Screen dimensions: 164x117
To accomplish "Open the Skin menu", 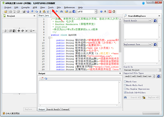I will (x=59, y=7).
